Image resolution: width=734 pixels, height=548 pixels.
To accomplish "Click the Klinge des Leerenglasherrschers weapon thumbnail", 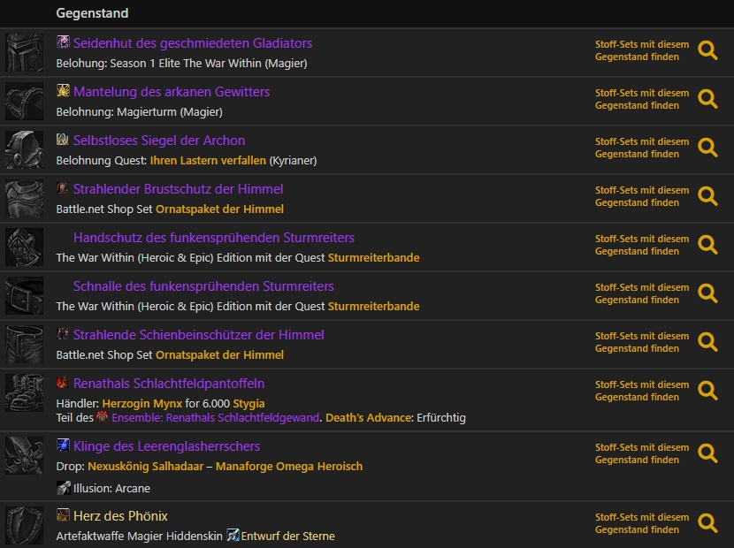I will point(24,456).
